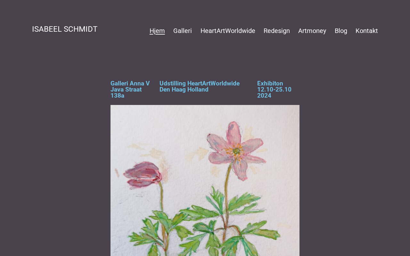The height and width of the screenshot is (256, 410).
Task: Navigate to the Kontakt page
Action: [367, 31]
